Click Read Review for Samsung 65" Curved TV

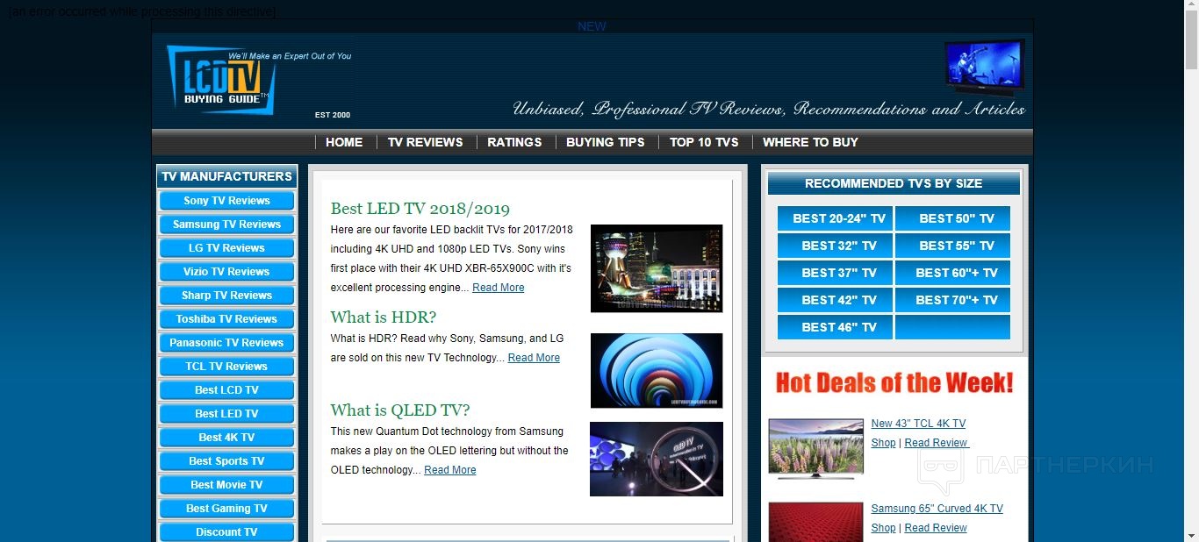936,528
